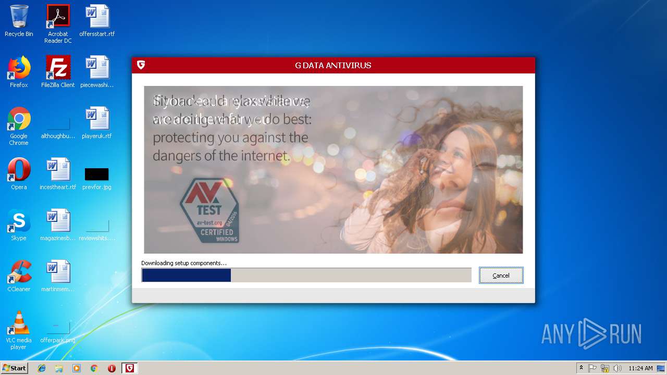This screenshot has height=375, width=667.
Task: Select the offerpark.png file icon
Action: click(x=58, y=332)
